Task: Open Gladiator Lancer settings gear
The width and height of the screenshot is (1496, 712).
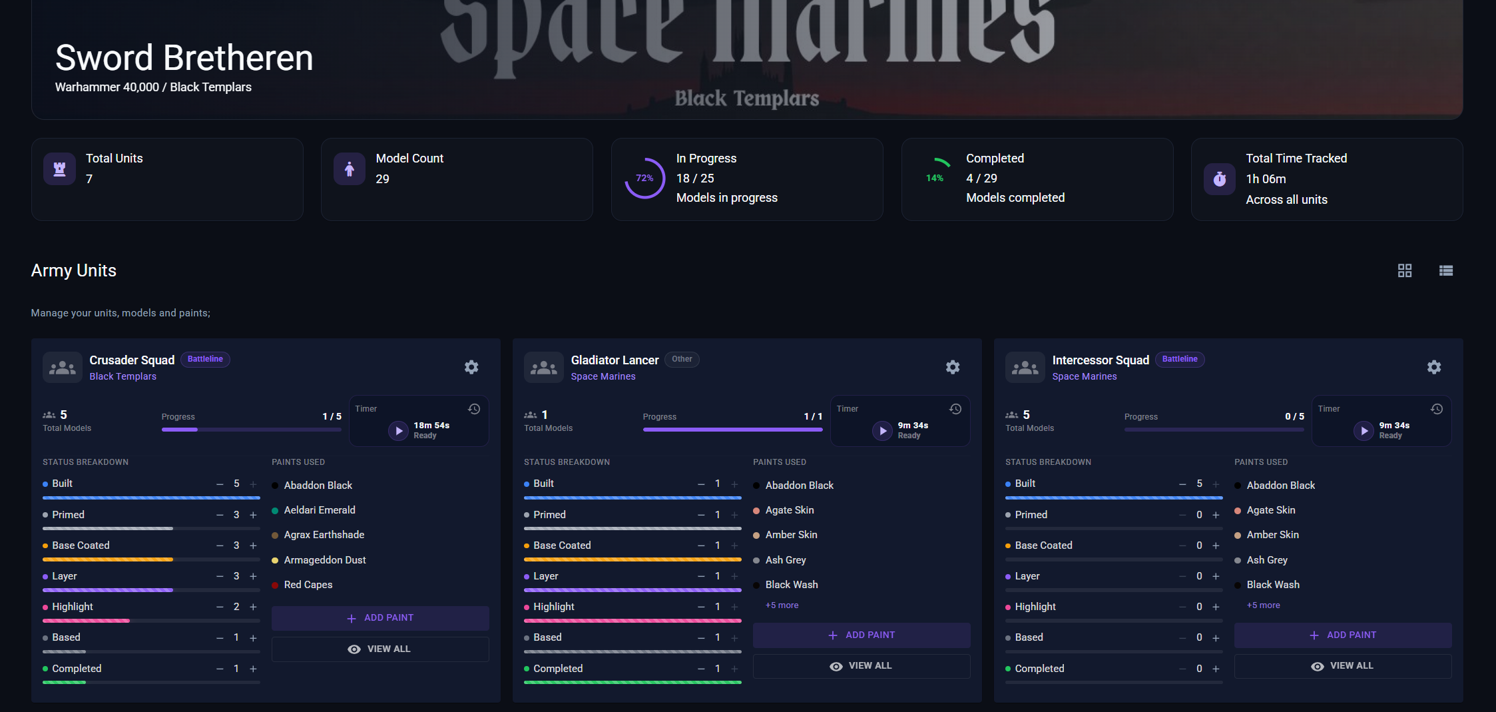Action: coord(953,367)
